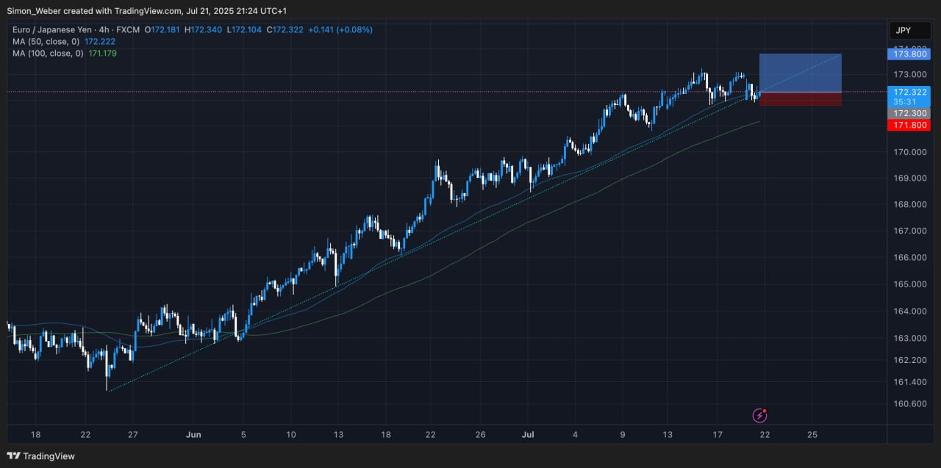Click the green MA 100 value 171.179

102,54
